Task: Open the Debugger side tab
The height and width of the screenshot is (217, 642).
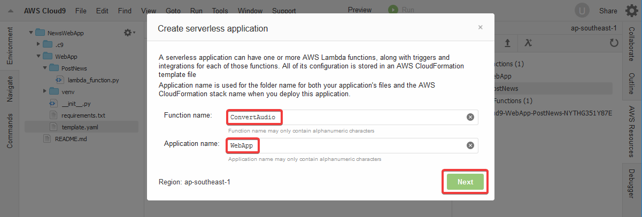Action: pos(632,183)
